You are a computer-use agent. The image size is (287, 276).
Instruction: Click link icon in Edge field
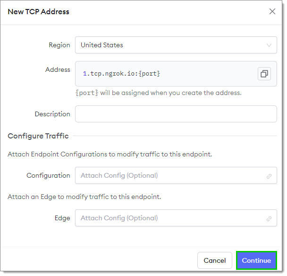click(x=269, y=219)
